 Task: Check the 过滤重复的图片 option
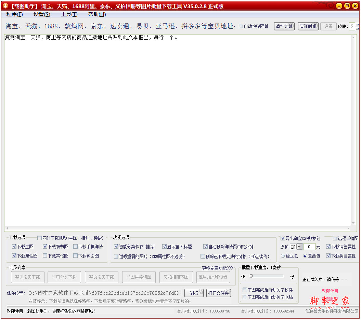[x=116, y=256]
